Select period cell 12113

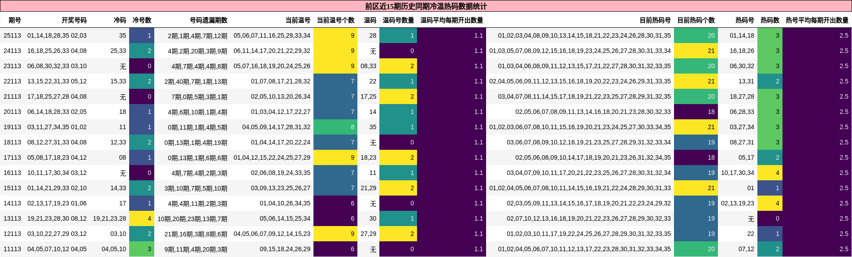point(12,234)
